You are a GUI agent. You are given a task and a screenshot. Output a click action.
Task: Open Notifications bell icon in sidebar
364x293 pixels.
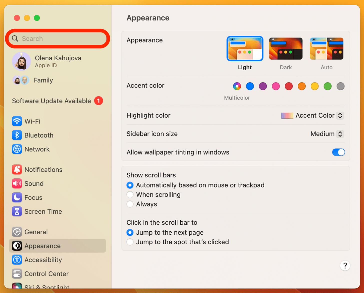[x=17, y=170]
